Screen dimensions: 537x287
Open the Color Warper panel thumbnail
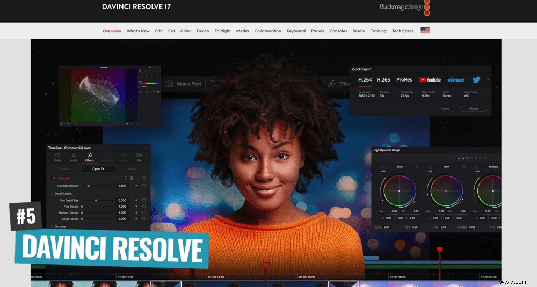(x=110, y=96)
